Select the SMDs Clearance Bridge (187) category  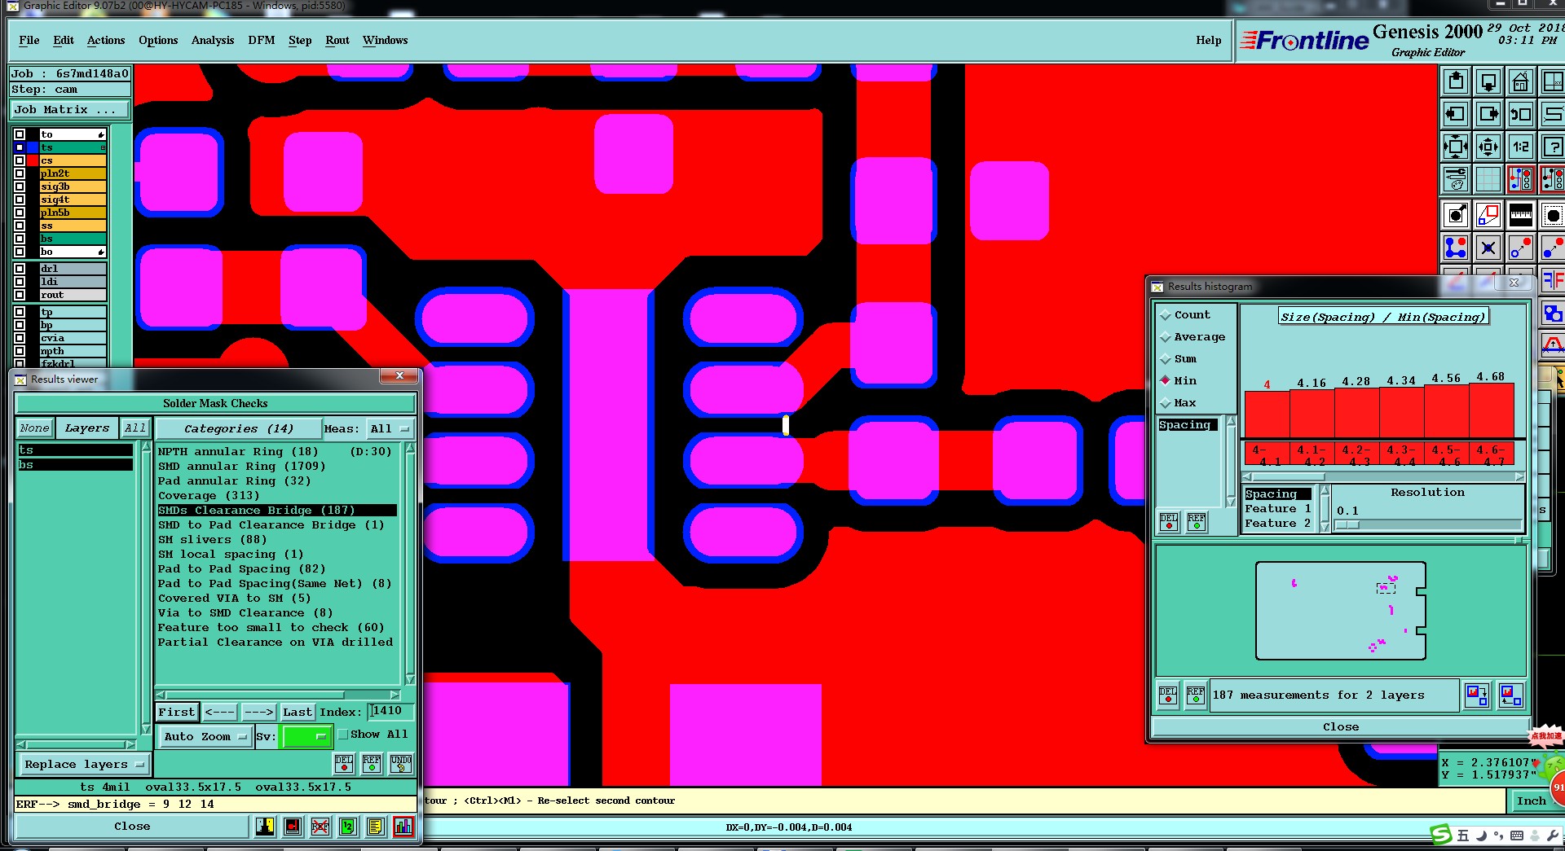(277, 511)
